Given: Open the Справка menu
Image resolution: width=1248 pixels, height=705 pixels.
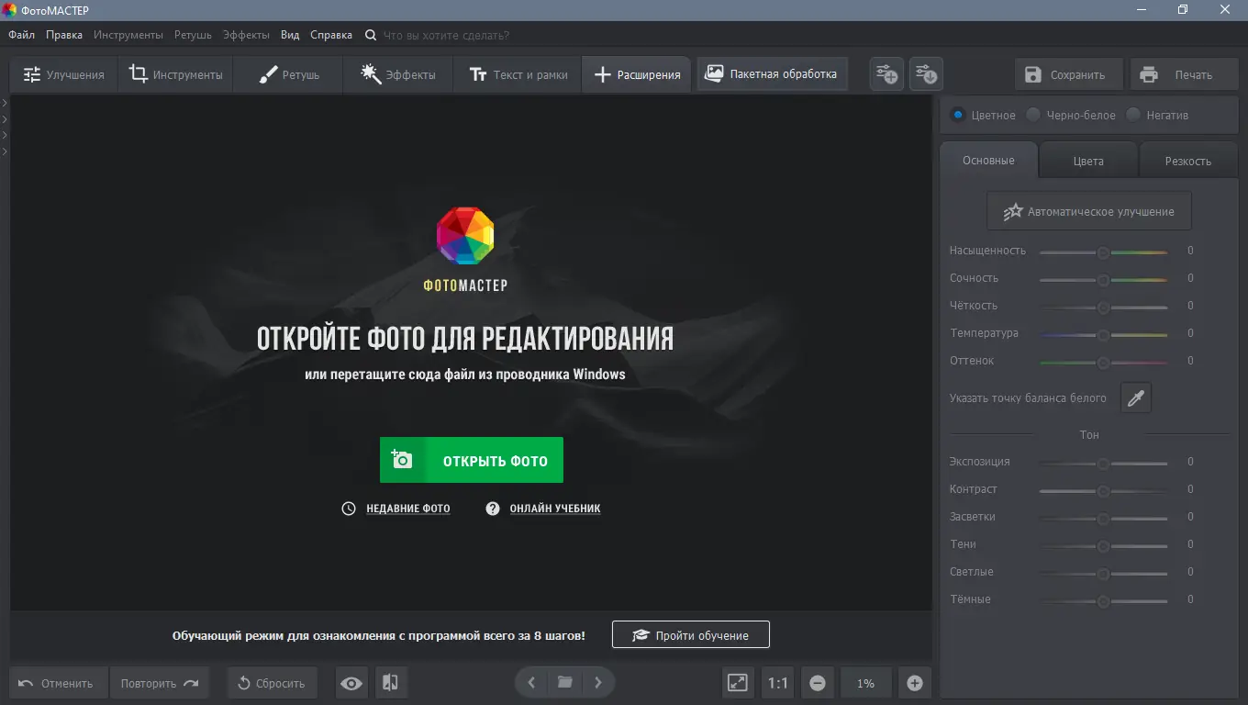Looking at the screenshot, I should (331, 35).
